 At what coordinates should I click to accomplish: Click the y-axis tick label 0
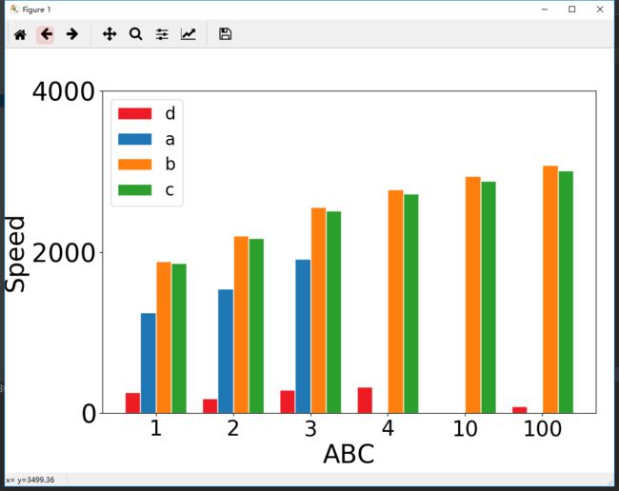89,414
